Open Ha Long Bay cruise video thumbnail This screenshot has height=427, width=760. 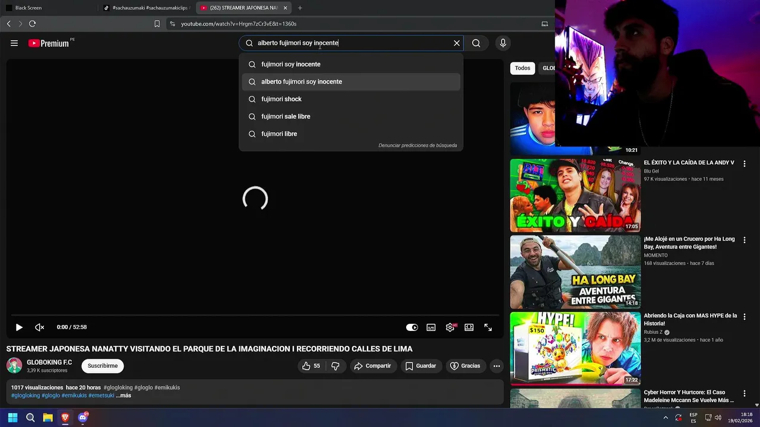pos(575,272)
